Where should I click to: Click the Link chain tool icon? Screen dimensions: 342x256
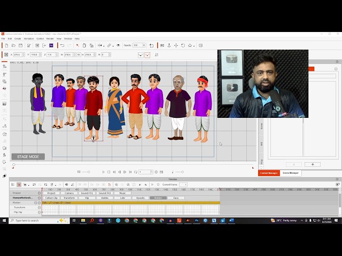(x=109, y=45)
